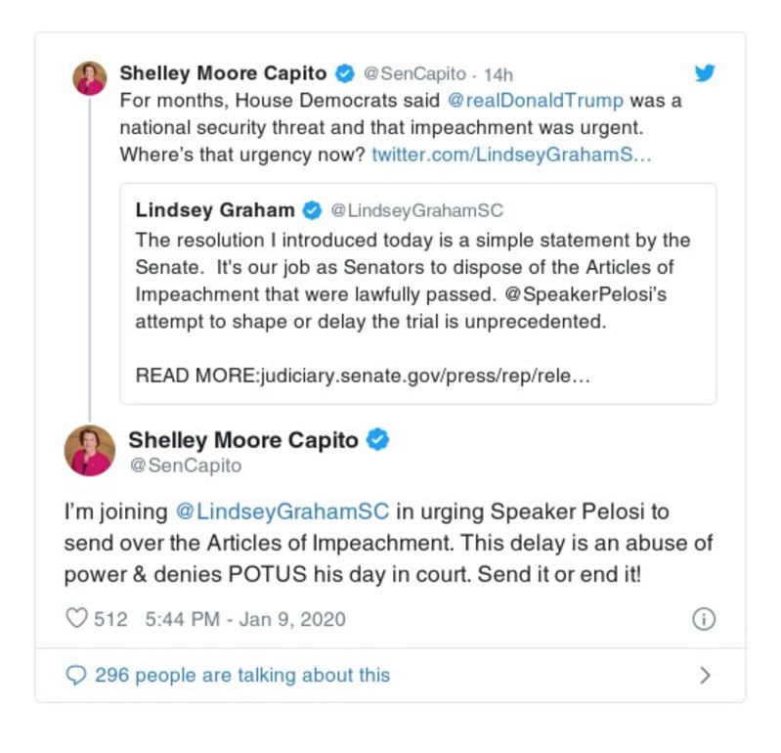Click the 14h timestamp in top tweet
781x753 pixels.
499,74
